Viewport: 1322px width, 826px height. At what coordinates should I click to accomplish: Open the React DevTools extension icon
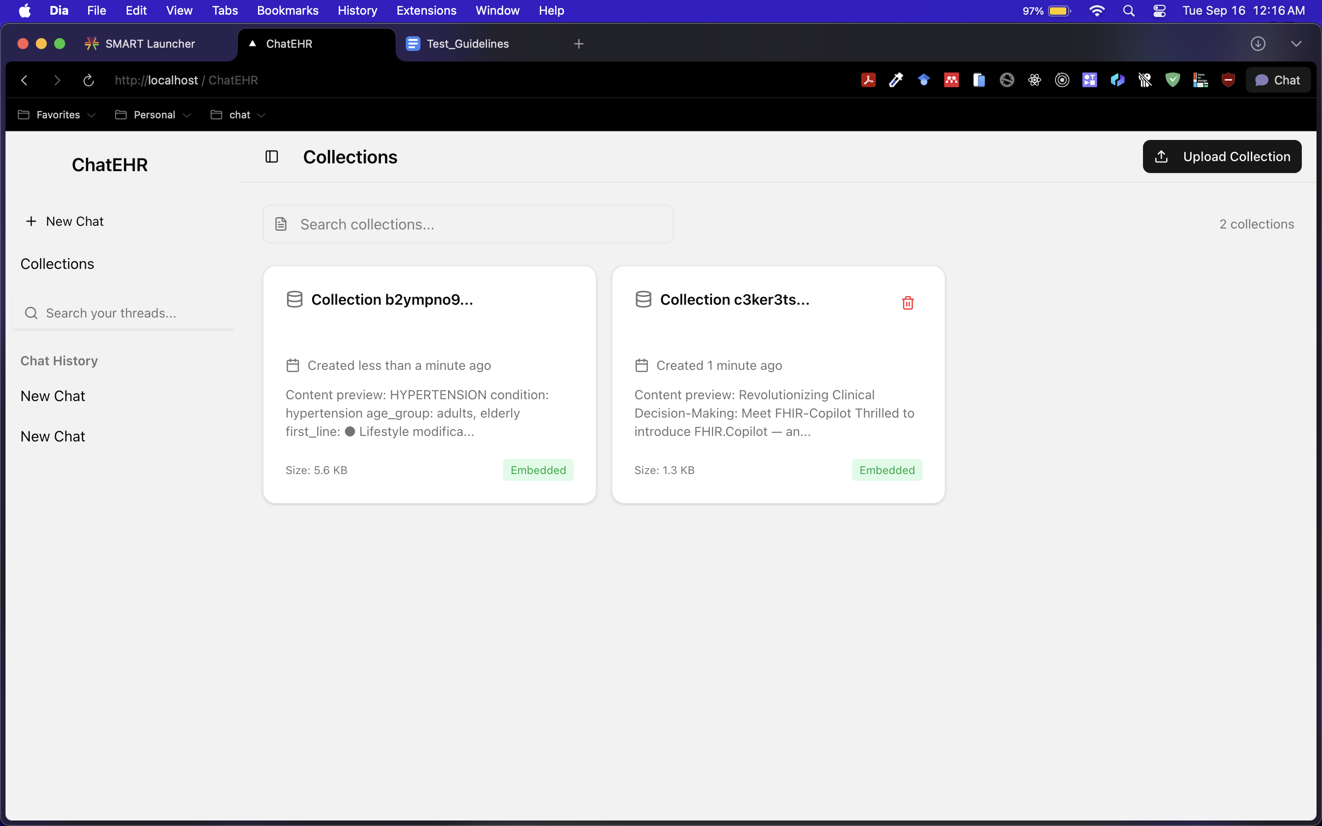tap(1034, 80)
